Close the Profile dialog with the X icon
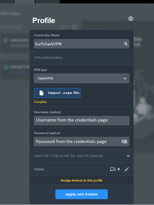The image size is (154, 205). coord(131,19)
